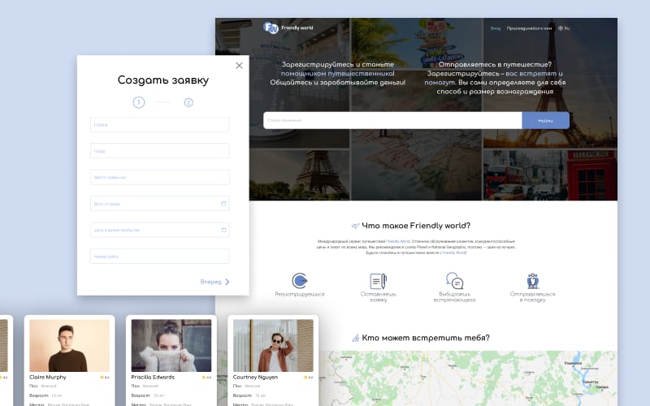Select step 1 circle in form

pyautogui.click(x=139, y=102)
